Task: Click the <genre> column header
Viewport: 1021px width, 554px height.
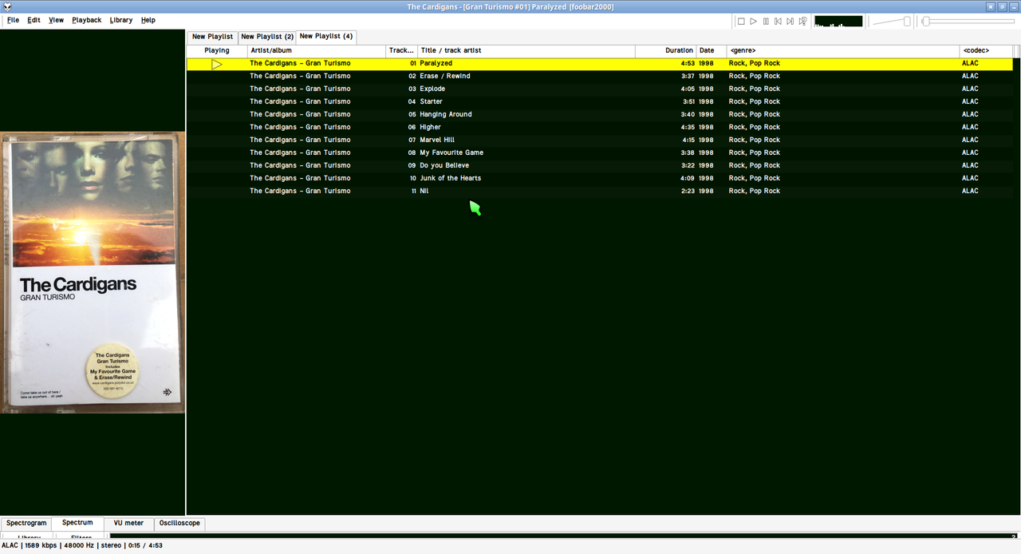Action: pyautogui.click(x=843, y=50)
